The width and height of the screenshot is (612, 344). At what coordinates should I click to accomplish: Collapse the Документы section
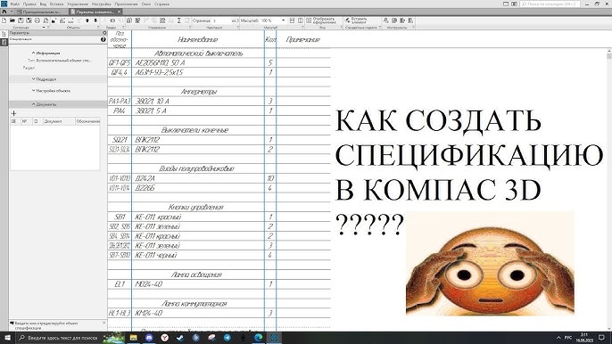34,104
